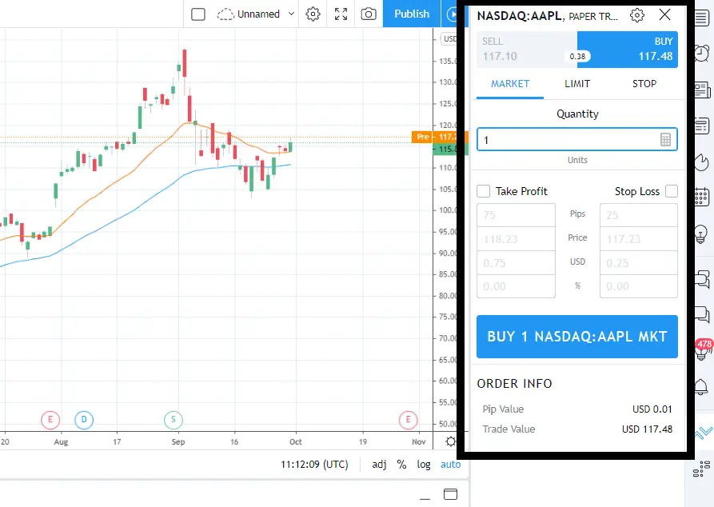The width and height of the screenshot is (714, 507).
Task: Open chart settings with the gear icon
Action: (313, 14)
